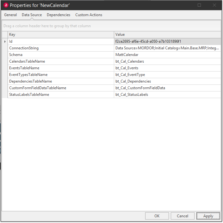Select the Data Source tab
Screen dimensions: 223x223
[32, 15]
